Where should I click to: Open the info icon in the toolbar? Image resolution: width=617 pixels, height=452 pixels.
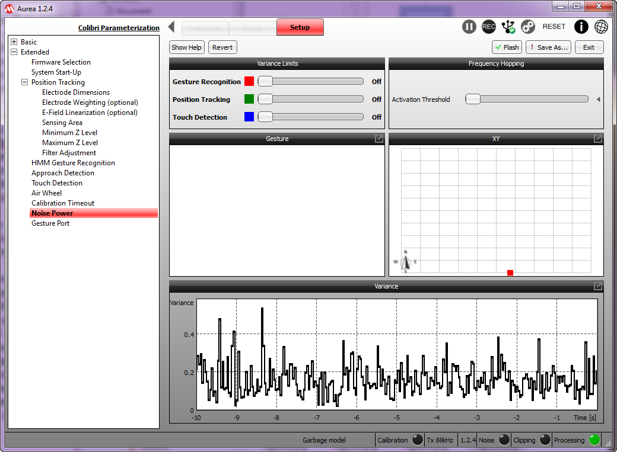click(x=581, y=27)
